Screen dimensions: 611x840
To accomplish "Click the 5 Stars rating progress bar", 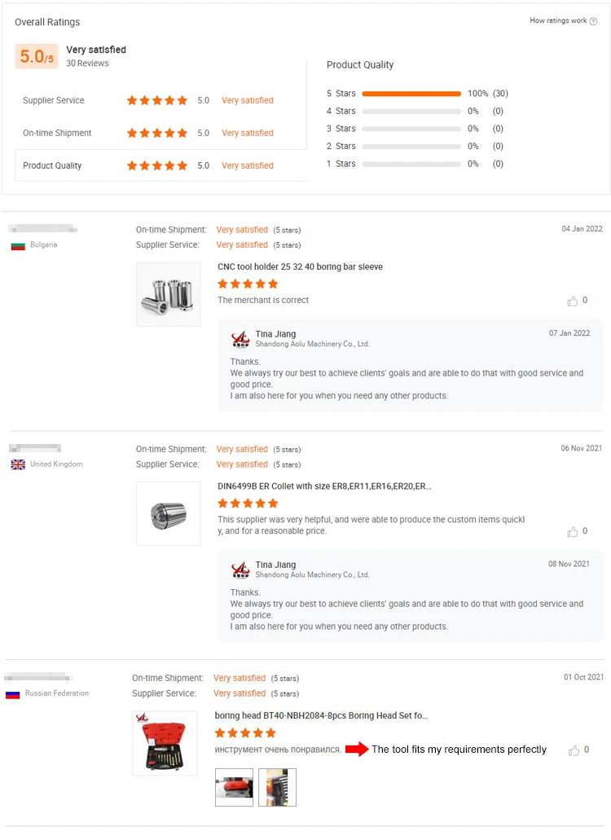I will click(411, 94).
